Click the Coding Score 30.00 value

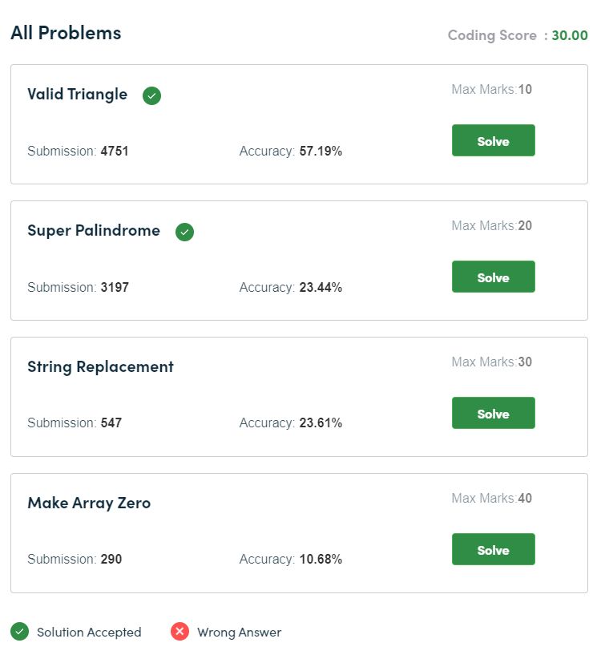[570, 35]
